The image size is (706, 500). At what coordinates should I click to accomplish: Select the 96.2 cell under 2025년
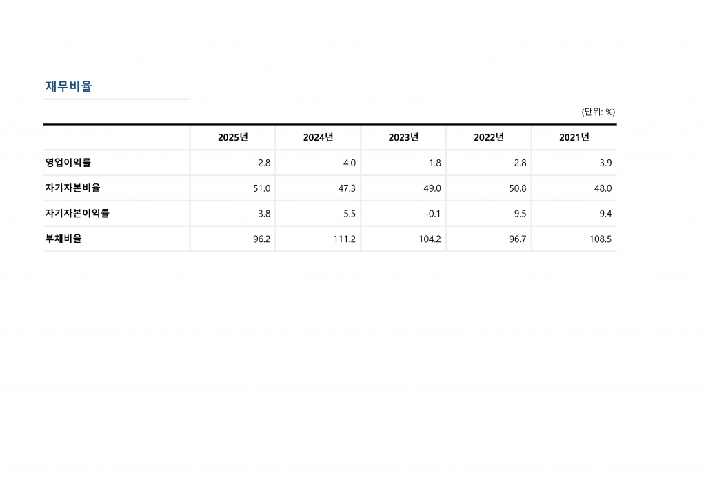261,239
